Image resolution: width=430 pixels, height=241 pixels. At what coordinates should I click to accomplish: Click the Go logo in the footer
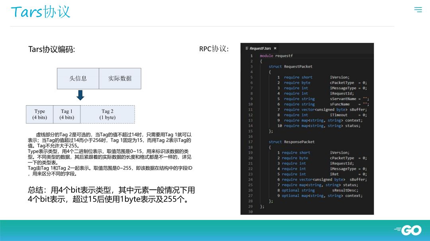click(x=408, y=230)
